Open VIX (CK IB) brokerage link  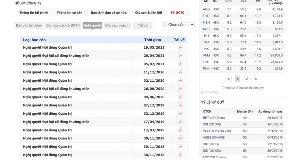pos(211,144)
